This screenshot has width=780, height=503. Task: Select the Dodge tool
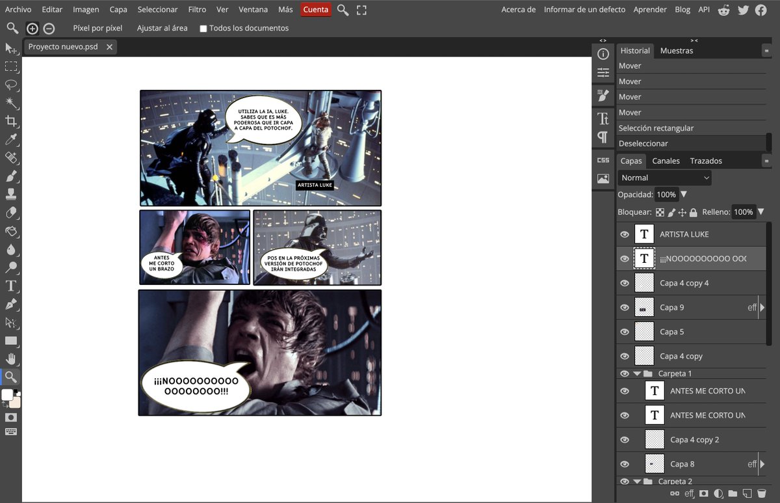(11, 267)
